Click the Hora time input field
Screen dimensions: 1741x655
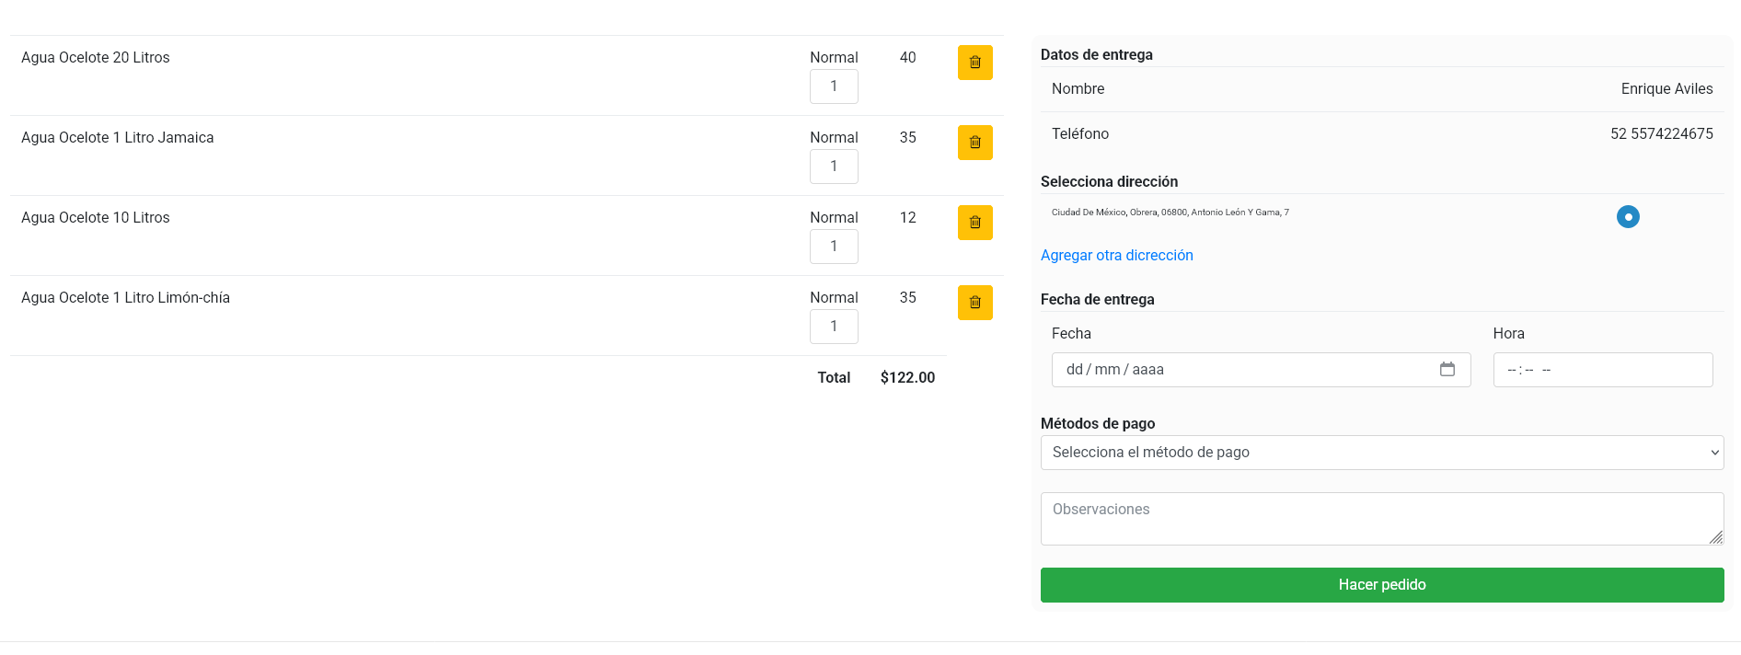click(1601, 370)
